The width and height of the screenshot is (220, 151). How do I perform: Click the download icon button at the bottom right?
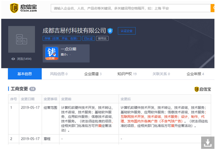point(208,143)
